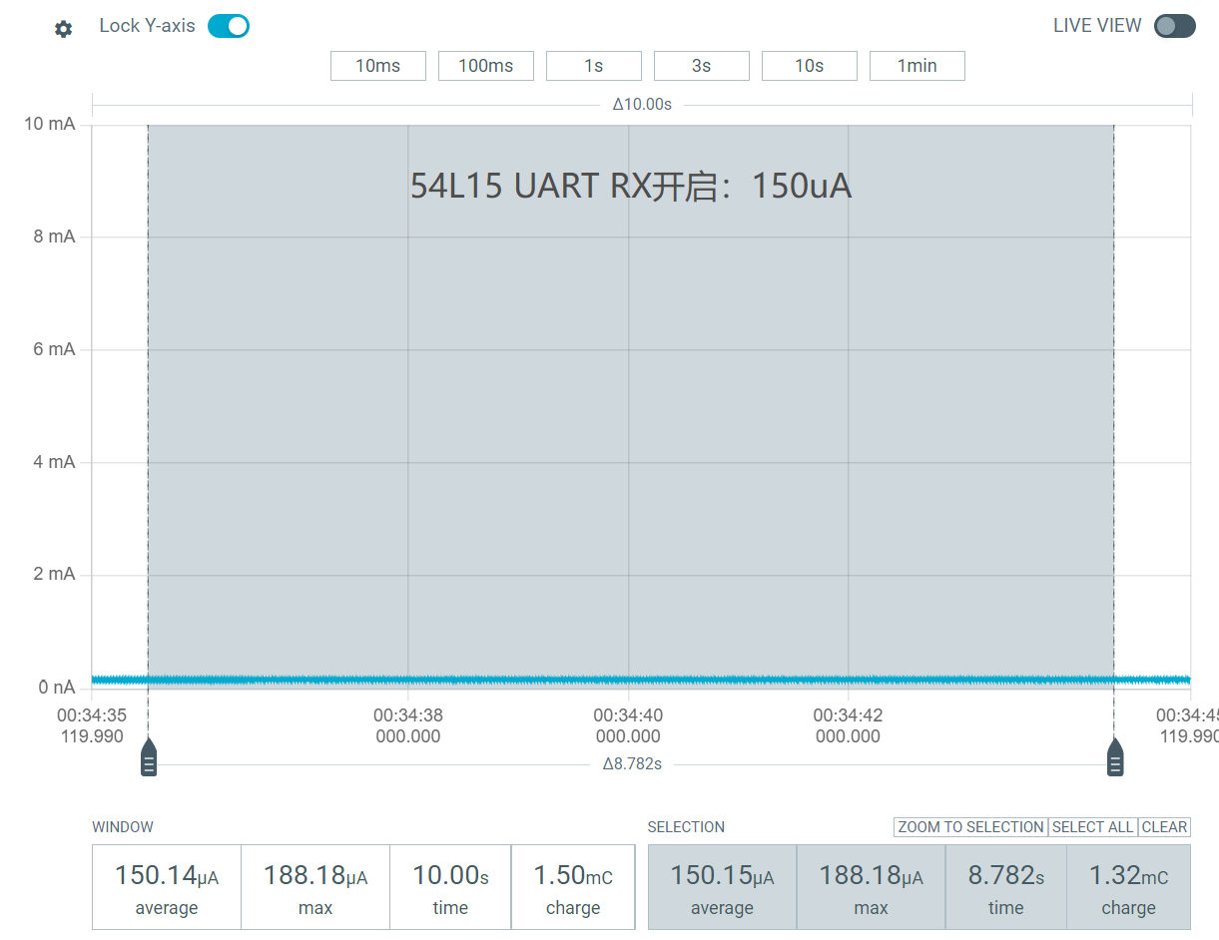
Task: Set time window to 100ms
Action: [x=486, y=66]
